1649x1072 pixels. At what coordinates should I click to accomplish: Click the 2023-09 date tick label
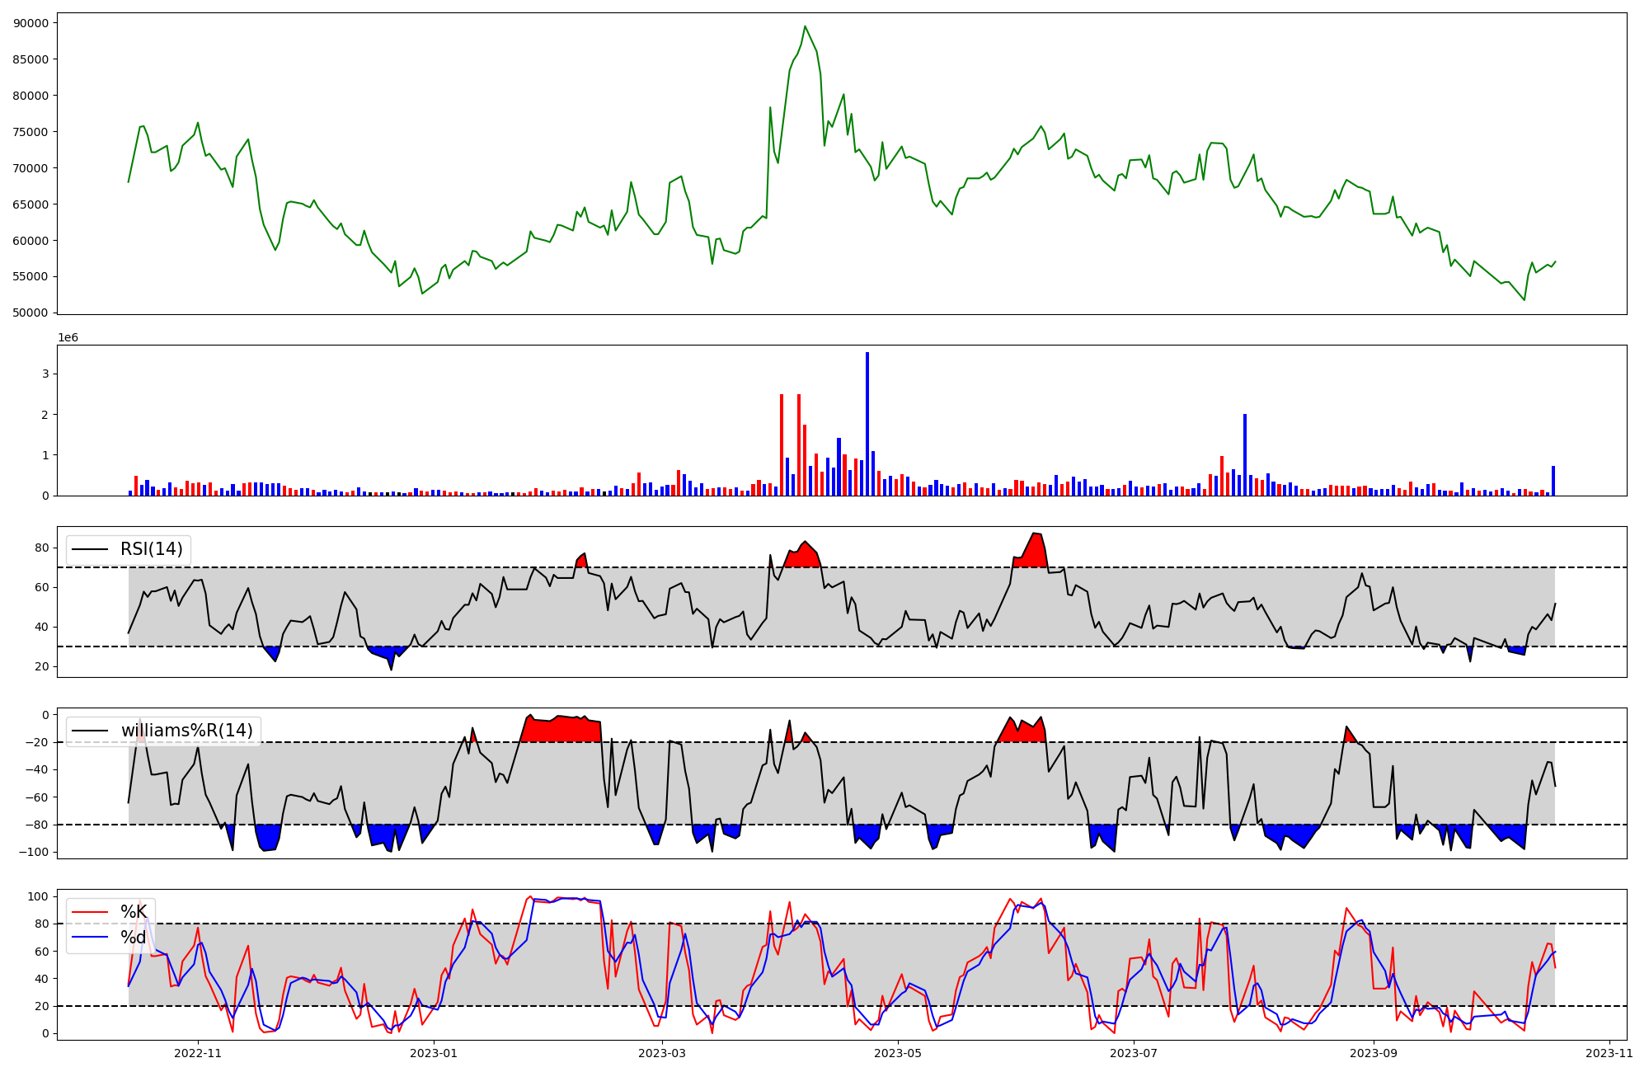coord(1374,1053)
